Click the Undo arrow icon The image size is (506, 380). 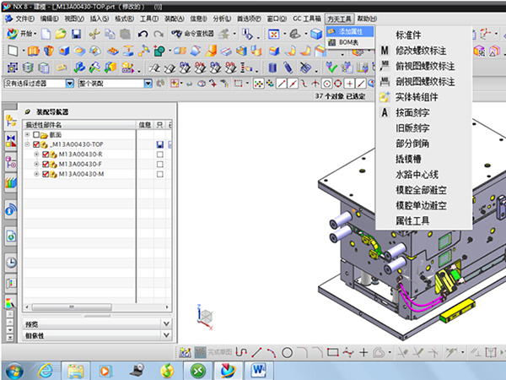pos(142,34)
